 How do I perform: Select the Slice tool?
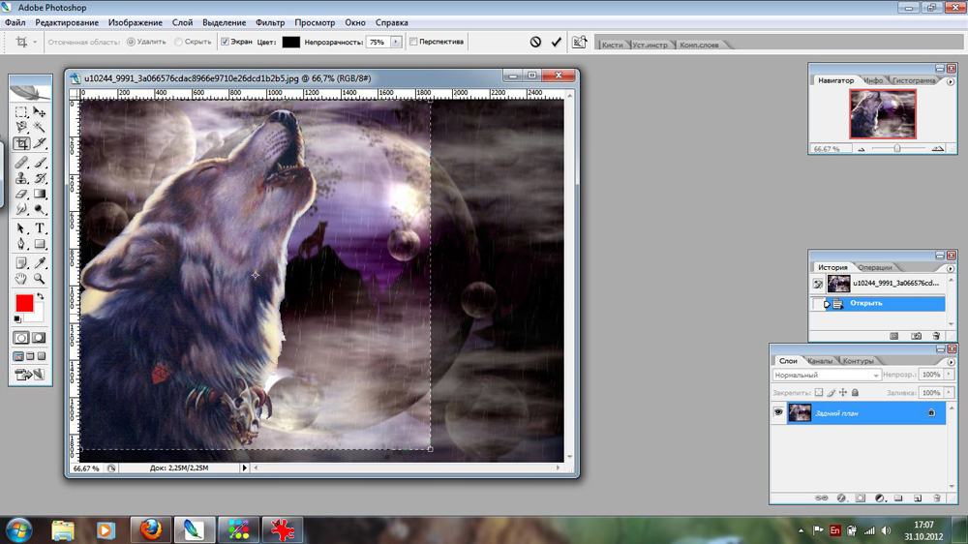(x=40, y=143)
